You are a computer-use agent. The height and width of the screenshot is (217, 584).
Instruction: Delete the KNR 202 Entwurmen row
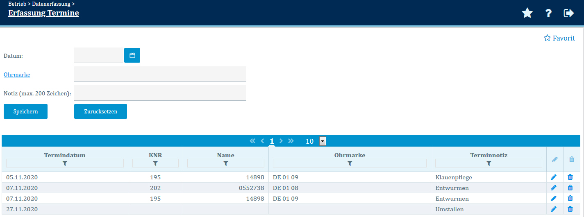point(570,188)
